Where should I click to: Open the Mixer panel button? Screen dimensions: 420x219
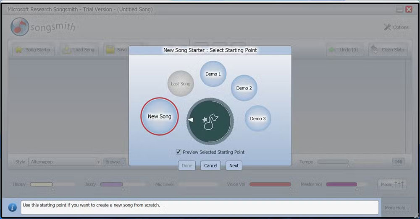[392, 184]
